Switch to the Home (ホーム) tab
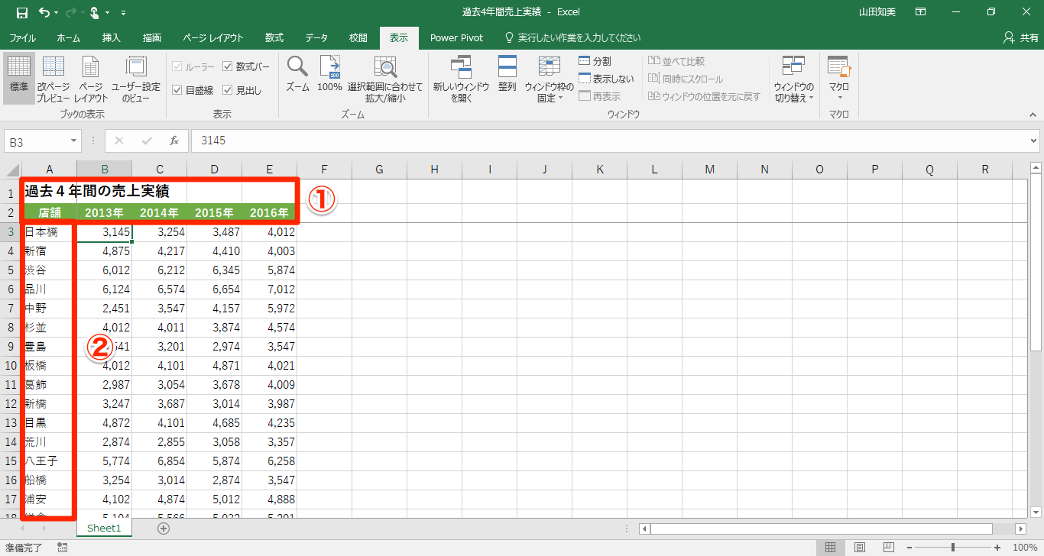 click(x=69, y=37)
